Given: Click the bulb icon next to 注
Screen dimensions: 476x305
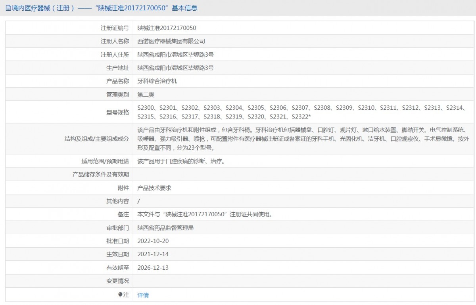Looking at the screenshot, I should tap(120, 295).
